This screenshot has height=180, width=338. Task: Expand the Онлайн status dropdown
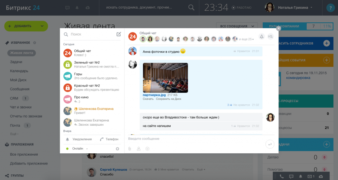coord(79,149)
